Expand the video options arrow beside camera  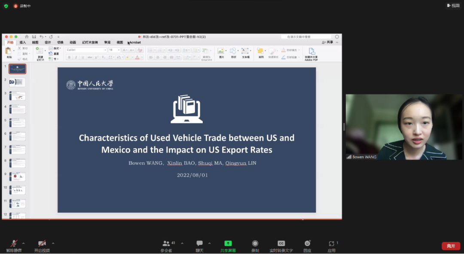(53, 243)
